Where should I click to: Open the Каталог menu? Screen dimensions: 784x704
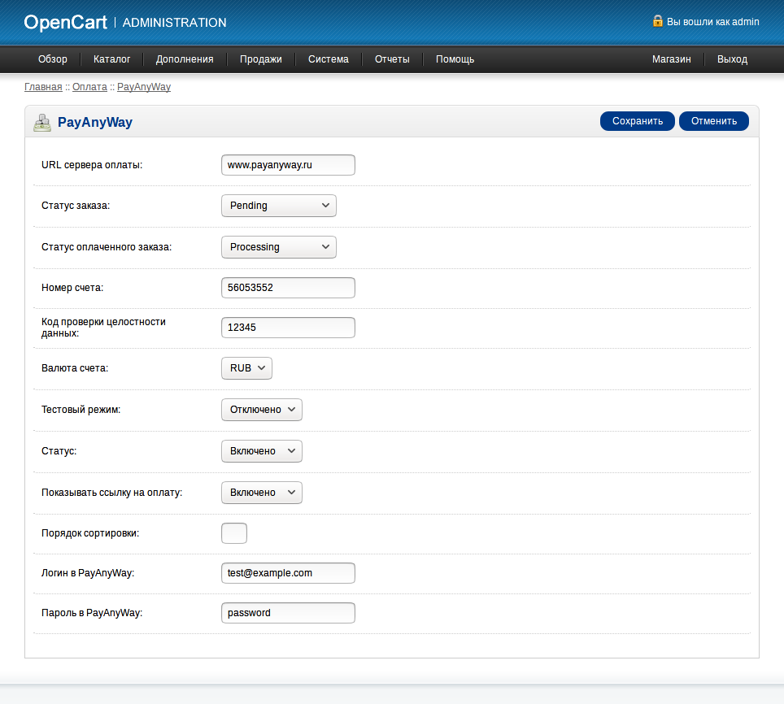click(111, 59)
